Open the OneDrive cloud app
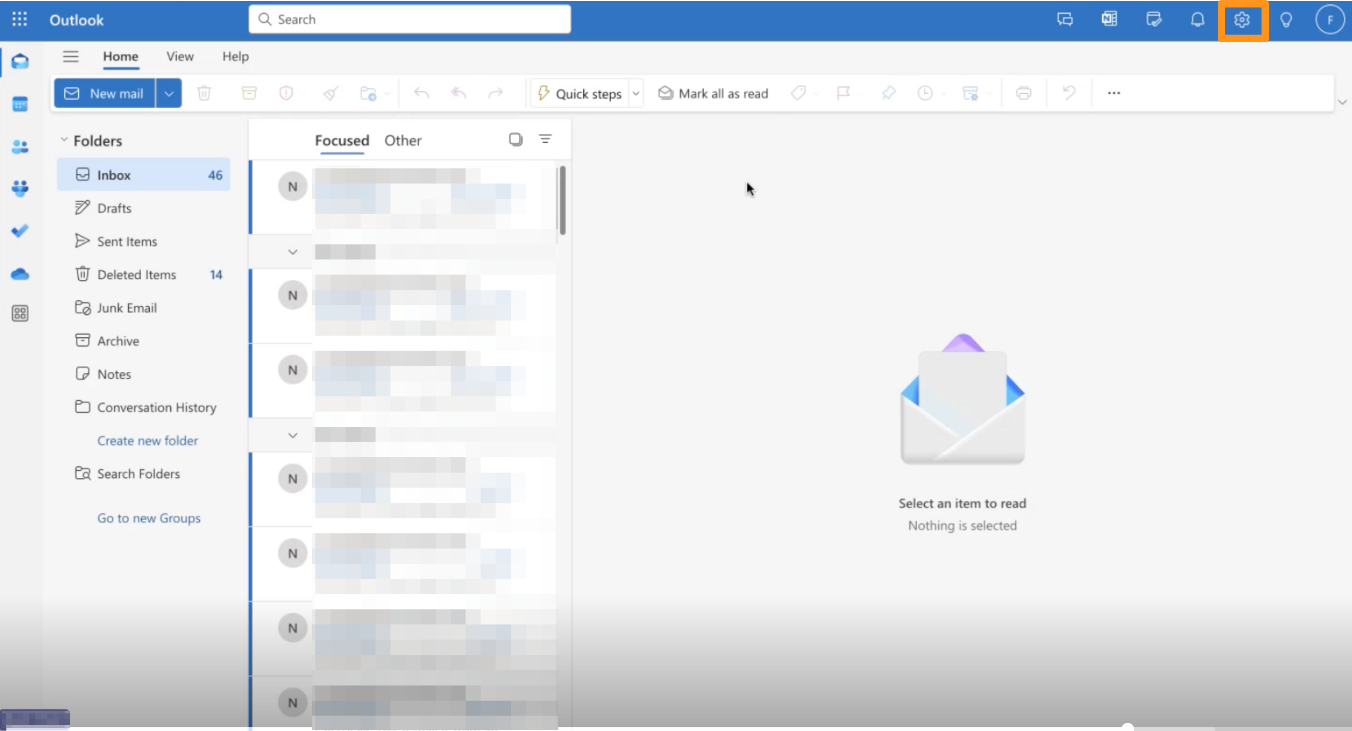 [20, 274]
